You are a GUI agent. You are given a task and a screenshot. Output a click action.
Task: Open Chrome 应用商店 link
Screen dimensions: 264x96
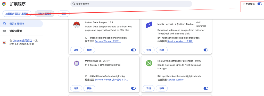22,40
